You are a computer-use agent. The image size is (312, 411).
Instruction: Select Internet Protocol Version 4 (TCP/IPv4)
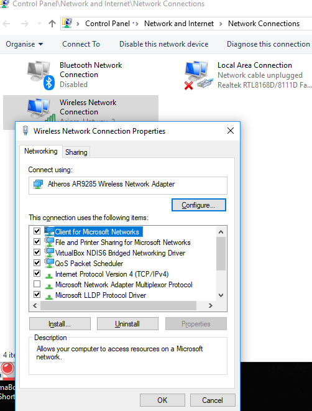(112, 274)
